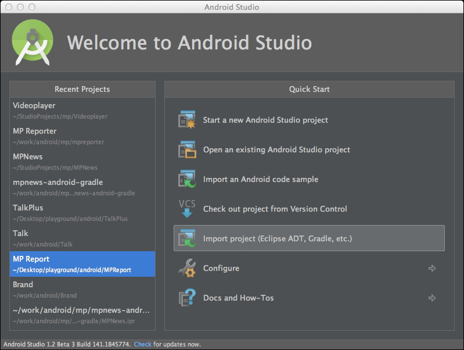The width and height of the screenshot is (464, 350).
Task: Open the MP Reporter recent project
Action: (82, 136)
